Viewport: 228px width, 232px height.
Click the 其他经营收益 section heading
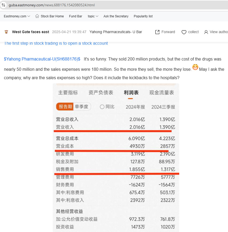click(x=69, y=211)
